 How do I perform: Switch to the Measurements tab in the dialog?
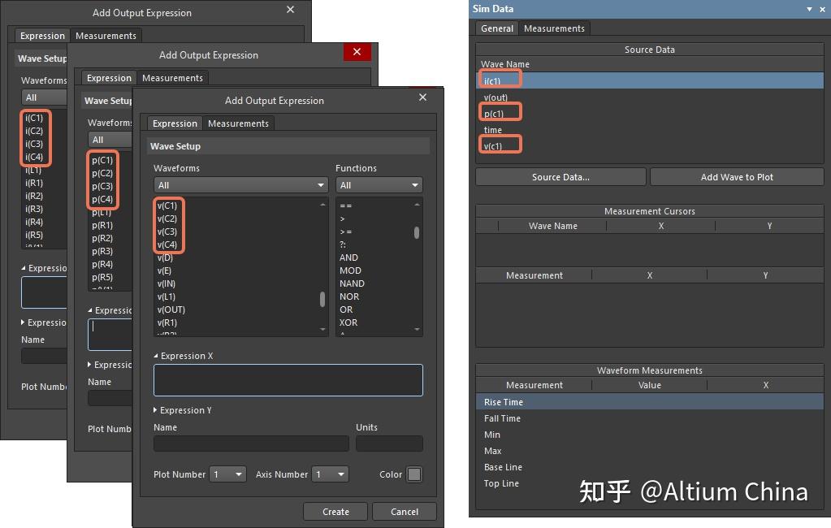[x=239, y=123]
